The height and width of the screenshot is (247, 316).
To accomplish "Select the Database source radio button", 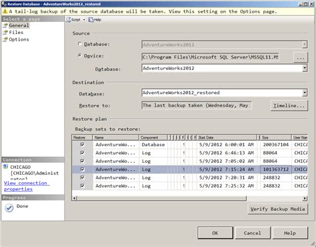I will pos(80,44).
